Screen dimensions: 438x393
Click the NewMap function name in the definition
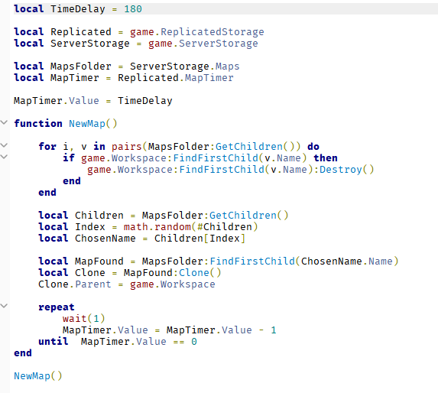click(87, 124)
